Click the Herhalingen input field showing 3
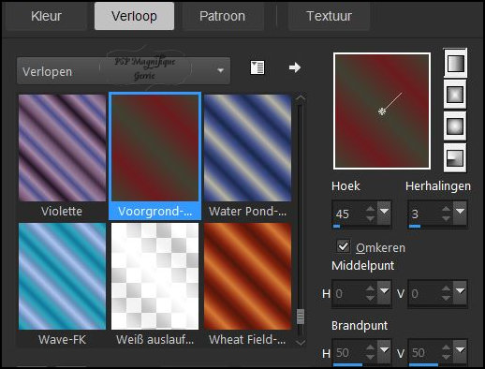Image resolution: width=485 pixels, height=369 pixels. (x=424, y=214)
